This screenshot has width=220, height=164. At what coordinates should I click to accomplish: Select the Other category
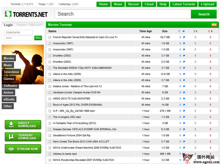point(8,106)
